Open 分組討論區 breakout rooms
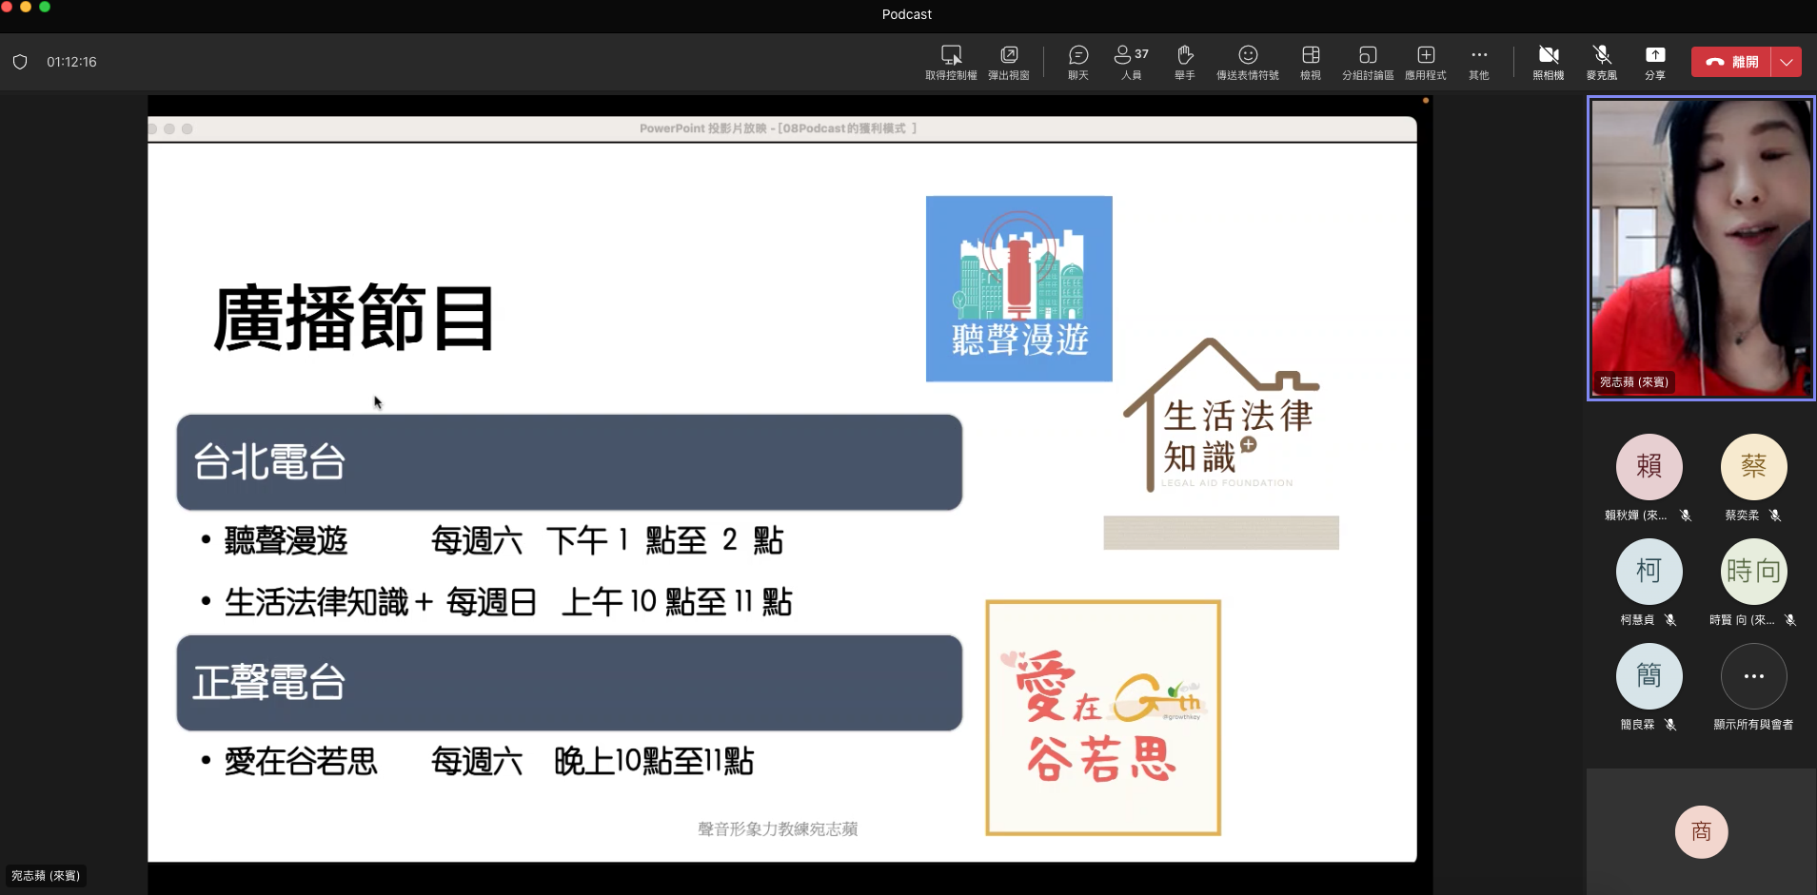 click(x=1368, y=61)
